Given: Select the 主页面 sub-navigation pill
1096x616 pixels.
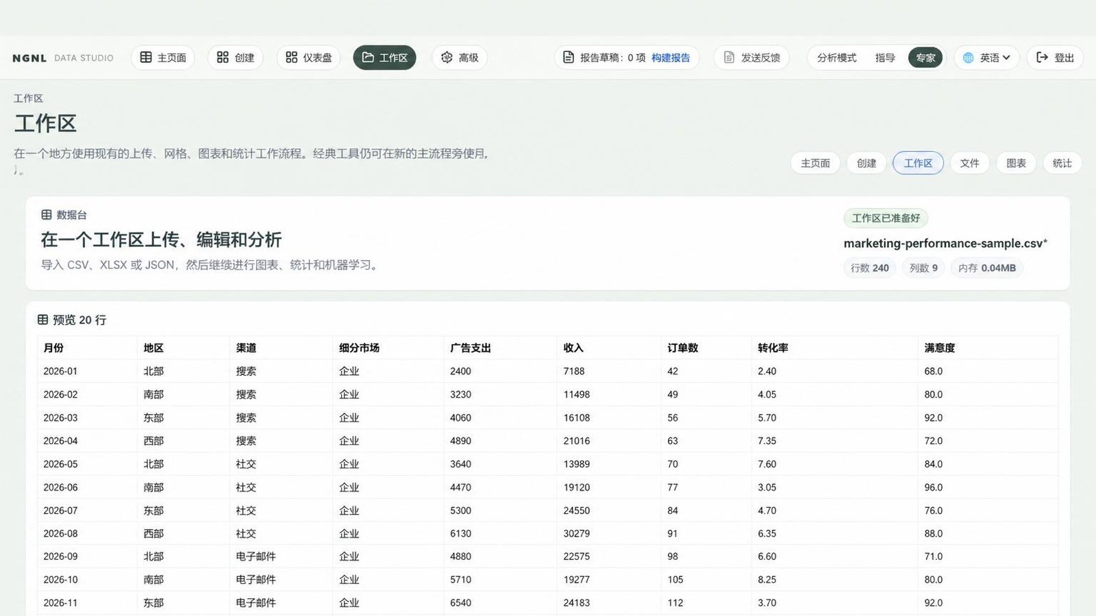Looking at the screenshot, I should [x=815, y=163].
